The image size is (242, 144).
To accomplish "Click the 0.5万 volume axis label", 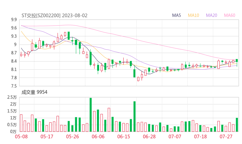I will click(12, 125).
